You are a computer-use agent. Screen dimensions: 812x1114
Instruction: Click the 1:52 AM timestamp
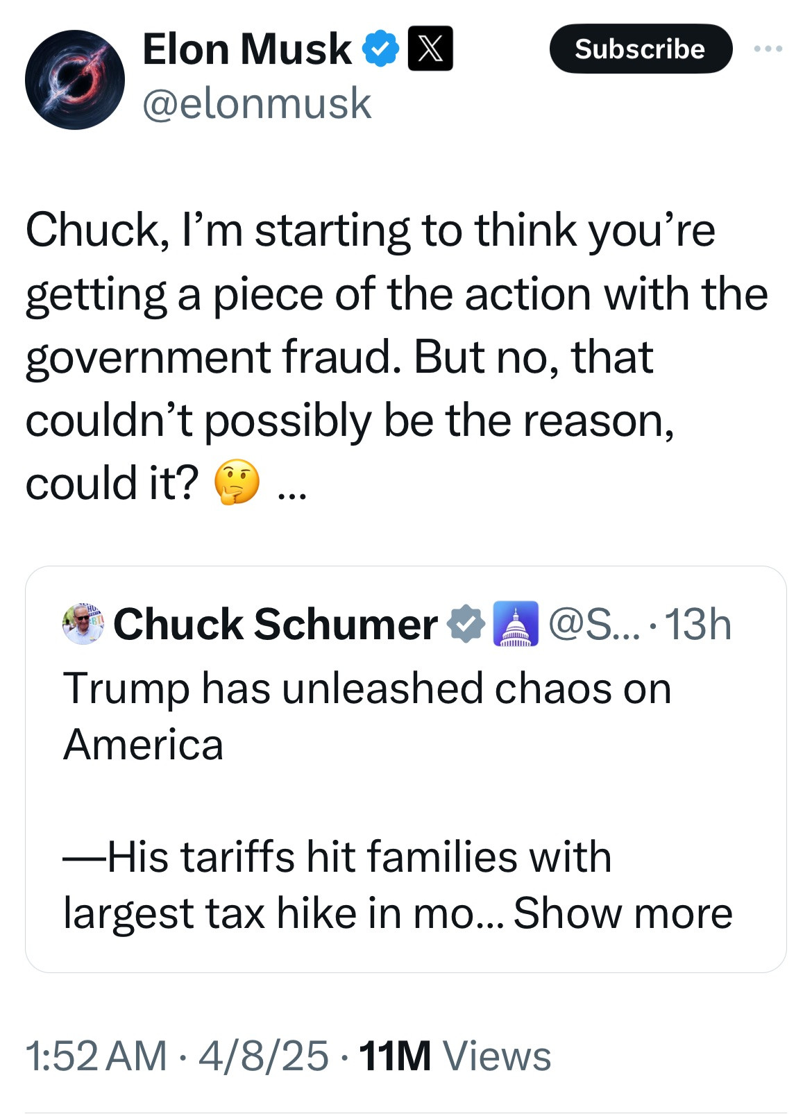pos(96,1056)
